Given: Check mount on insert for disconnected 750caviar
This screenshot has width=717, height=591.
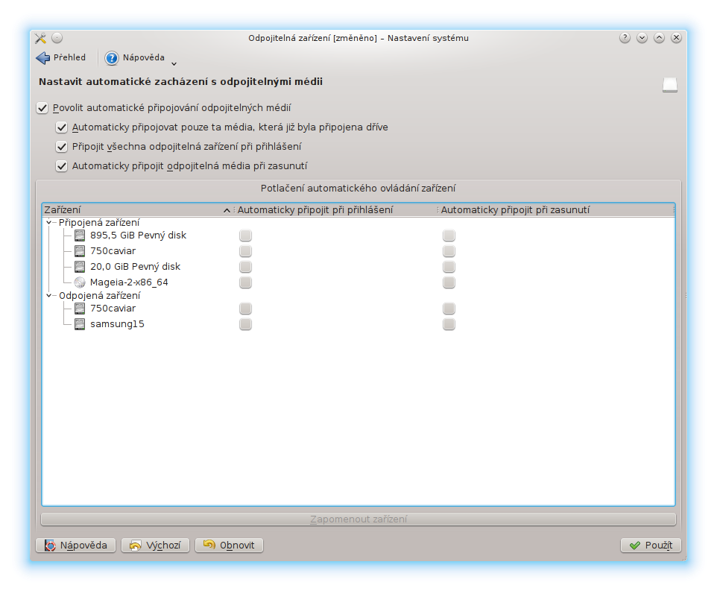Looking at the screenshot, I should coord(449,309).
